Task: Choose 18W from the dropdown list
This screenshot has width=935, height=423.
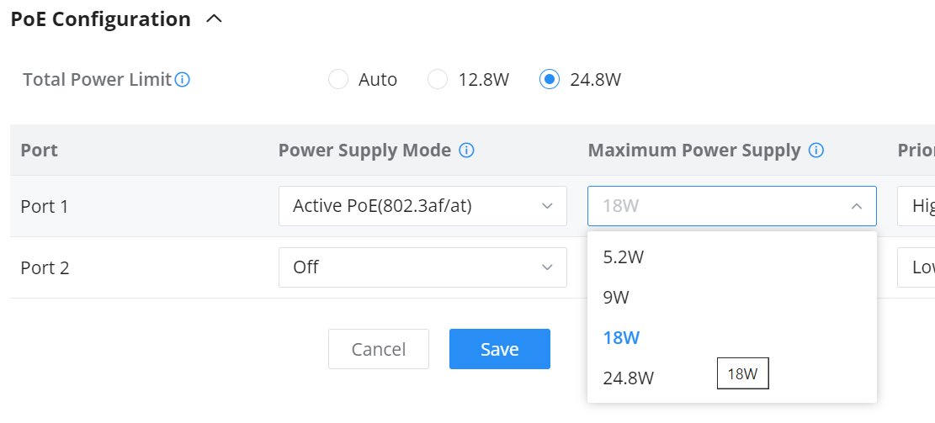Action: pos(622,338)
